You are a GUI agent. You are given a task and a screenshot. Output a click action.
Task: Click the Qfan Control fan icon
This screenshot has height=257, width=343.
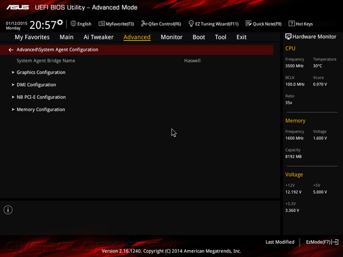(144, 24)
